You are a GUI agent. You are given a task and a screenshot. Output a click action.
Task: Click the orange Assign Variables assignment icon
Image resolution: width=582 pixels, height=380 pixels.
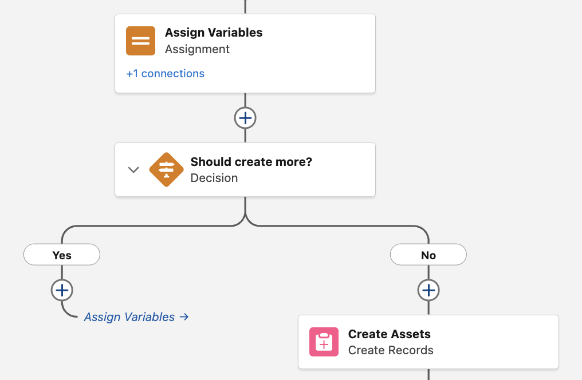[140, 41]
